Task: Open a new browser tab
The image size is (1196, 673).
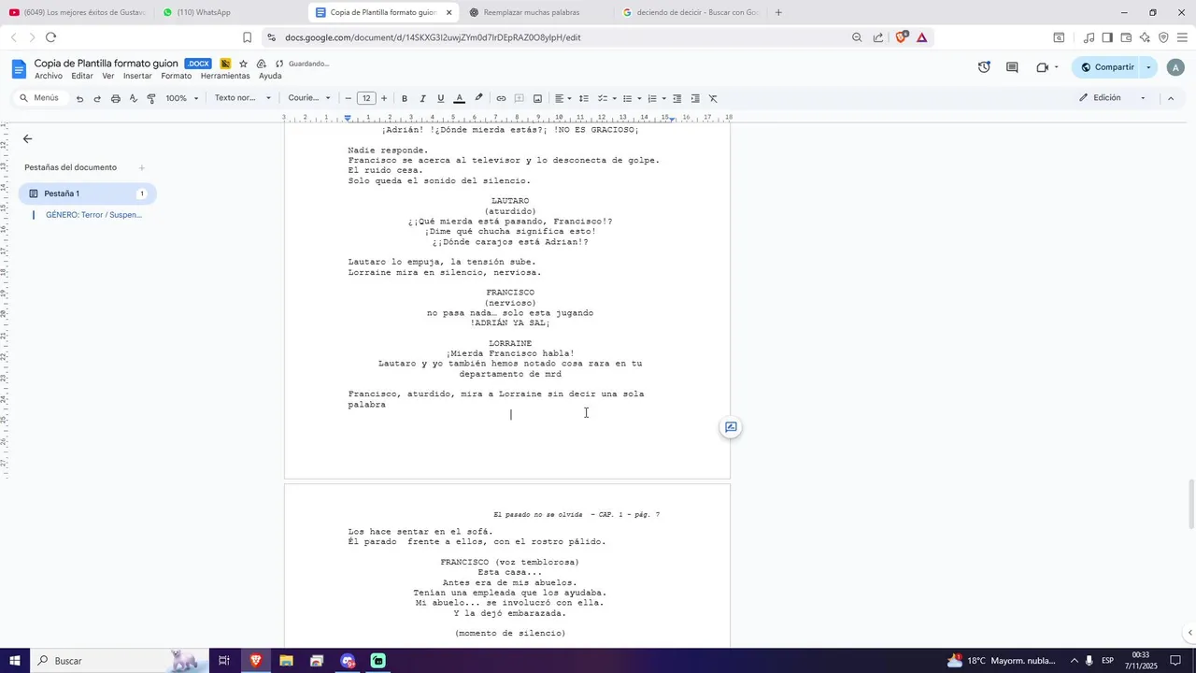Action: pyautogui.click(x=778, y=12)
